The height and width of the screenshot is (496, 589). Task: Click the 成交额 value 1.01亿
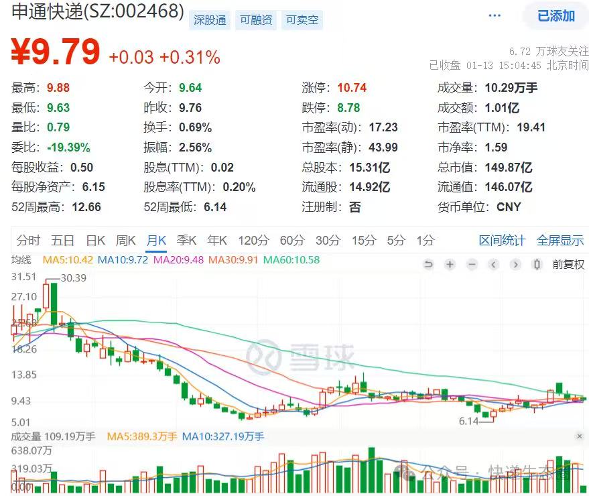click(x=502, y=108)
